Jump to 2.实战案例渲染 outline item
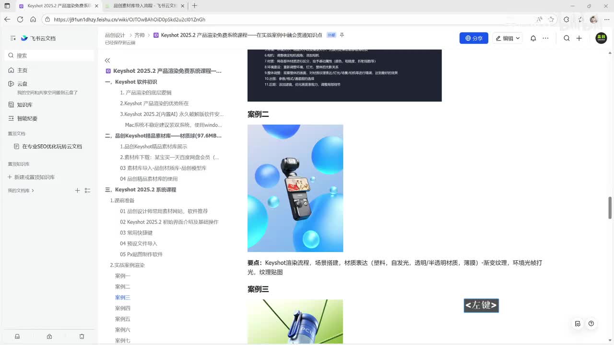The width and height of the screenshot is (614, 345). pos(127,265)
